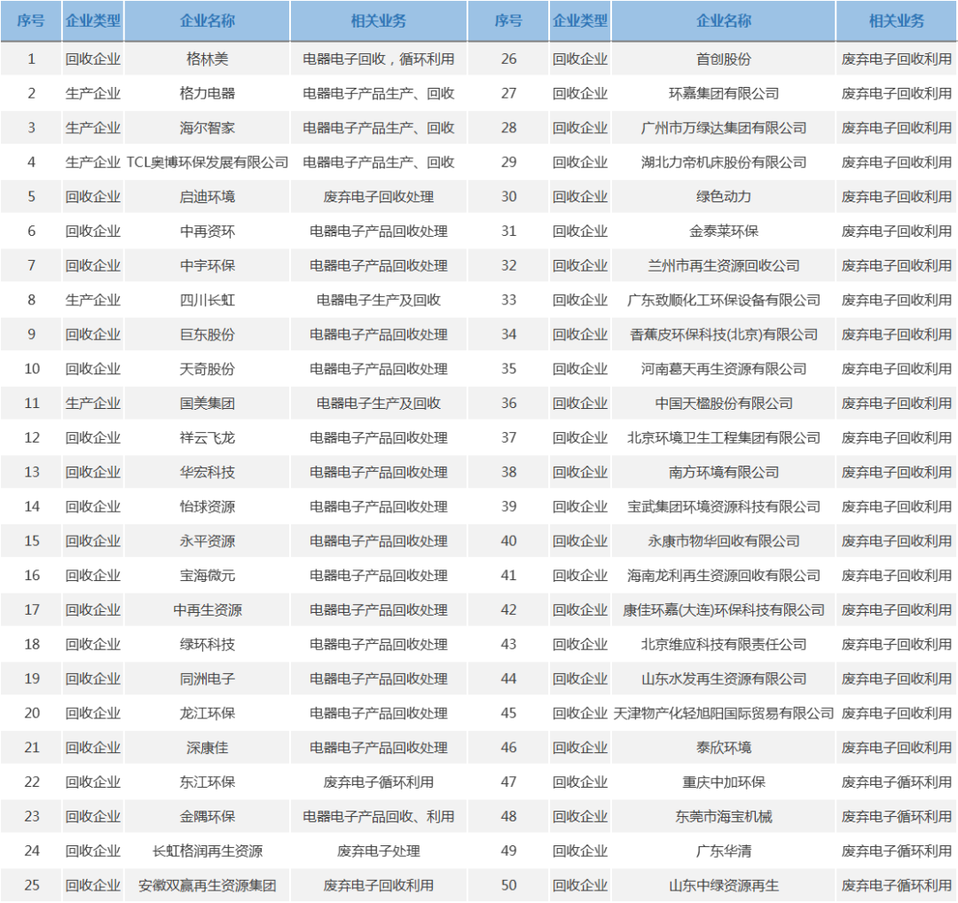Screen dimensions: 958x903
Task: Select 天奇股份 in the list
Action: pos(207,369)
